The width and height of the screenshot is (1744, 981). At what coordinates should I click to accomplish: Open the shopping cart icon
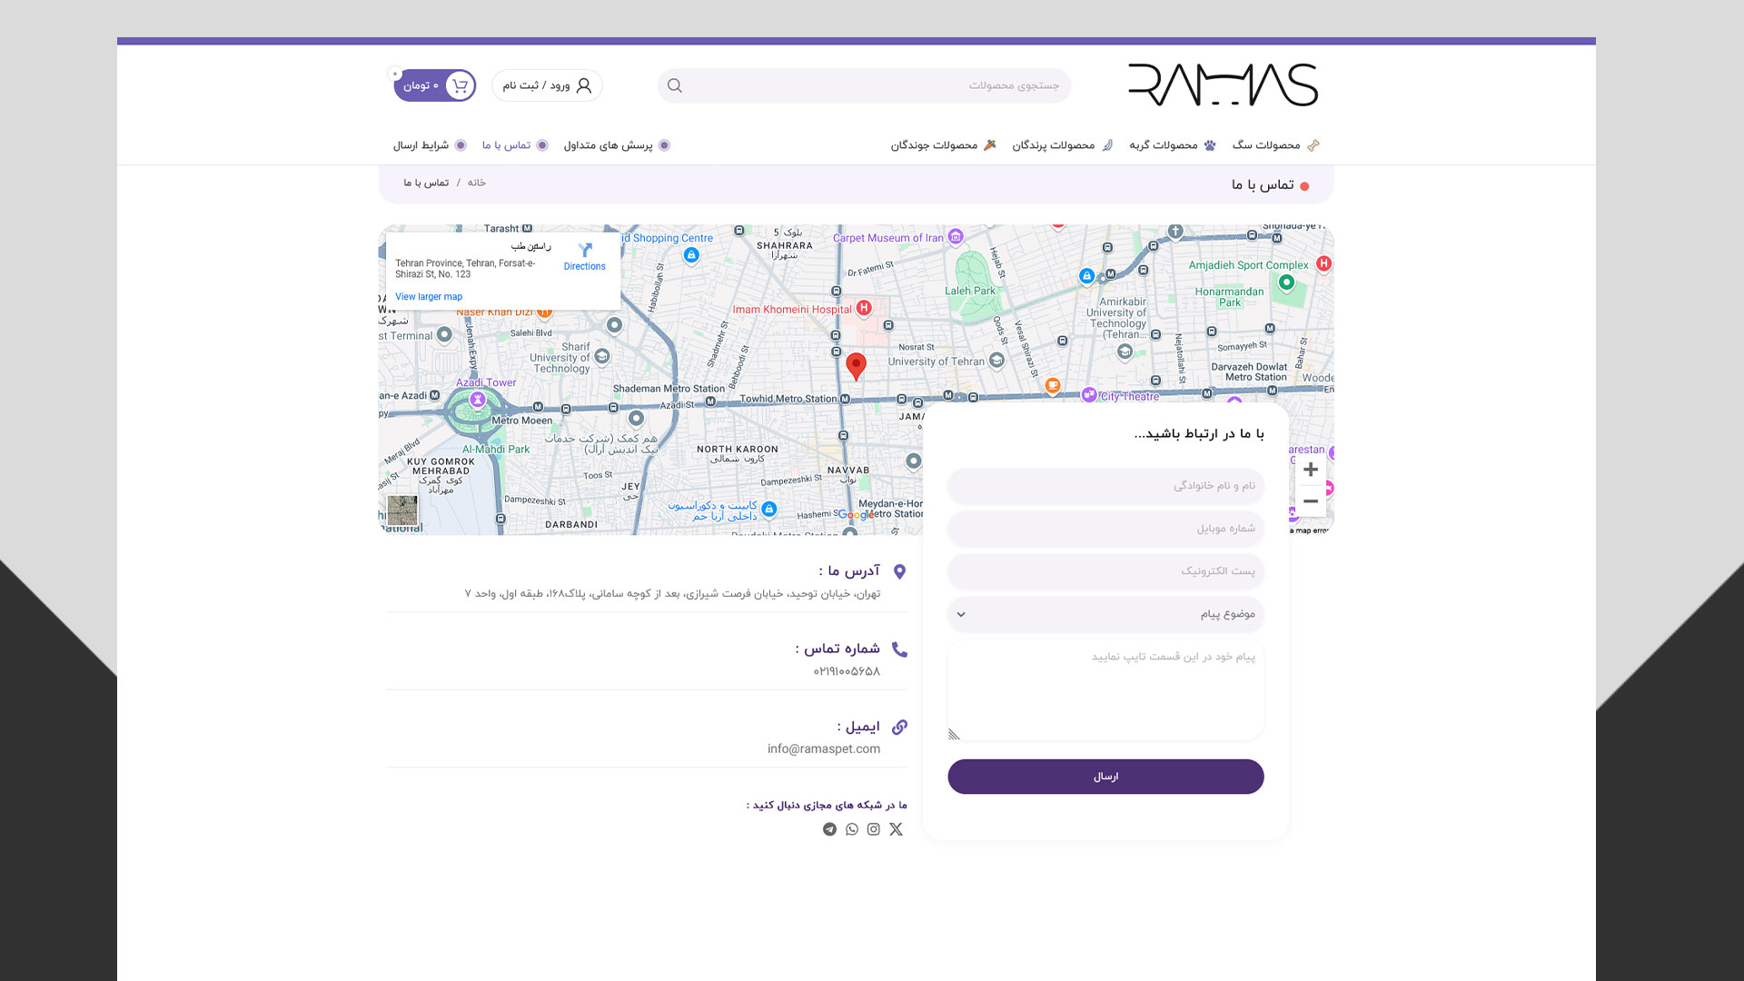460,85
